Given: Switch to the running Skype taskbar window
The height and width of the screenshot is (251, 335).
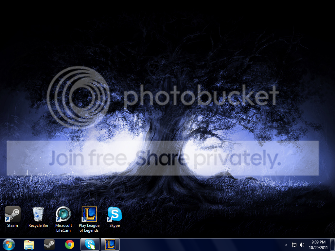Looking at the screenshot, I should [90, 244].
